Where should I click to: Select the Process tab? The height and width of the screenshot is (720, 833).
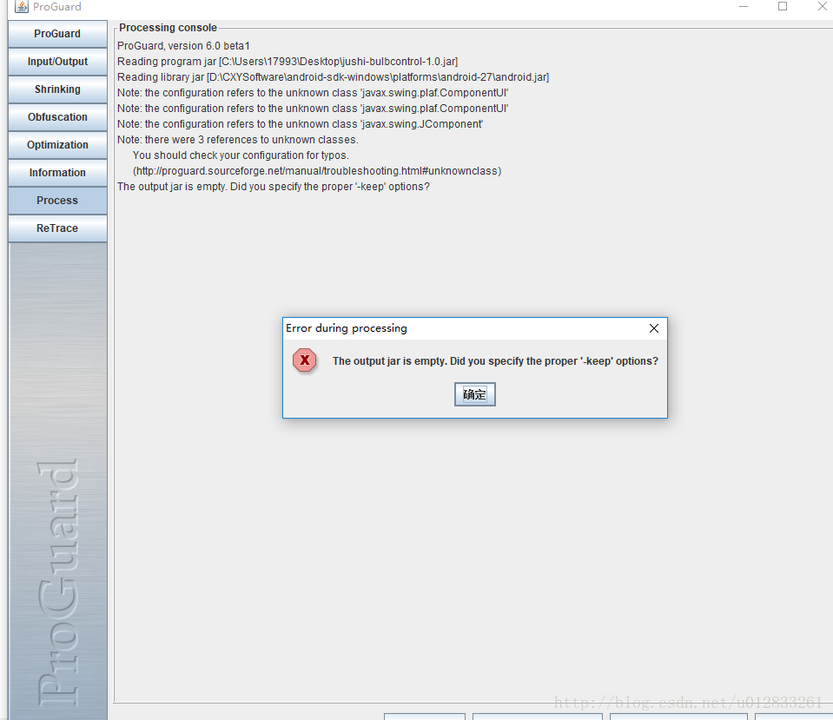[x=57, y=201]
